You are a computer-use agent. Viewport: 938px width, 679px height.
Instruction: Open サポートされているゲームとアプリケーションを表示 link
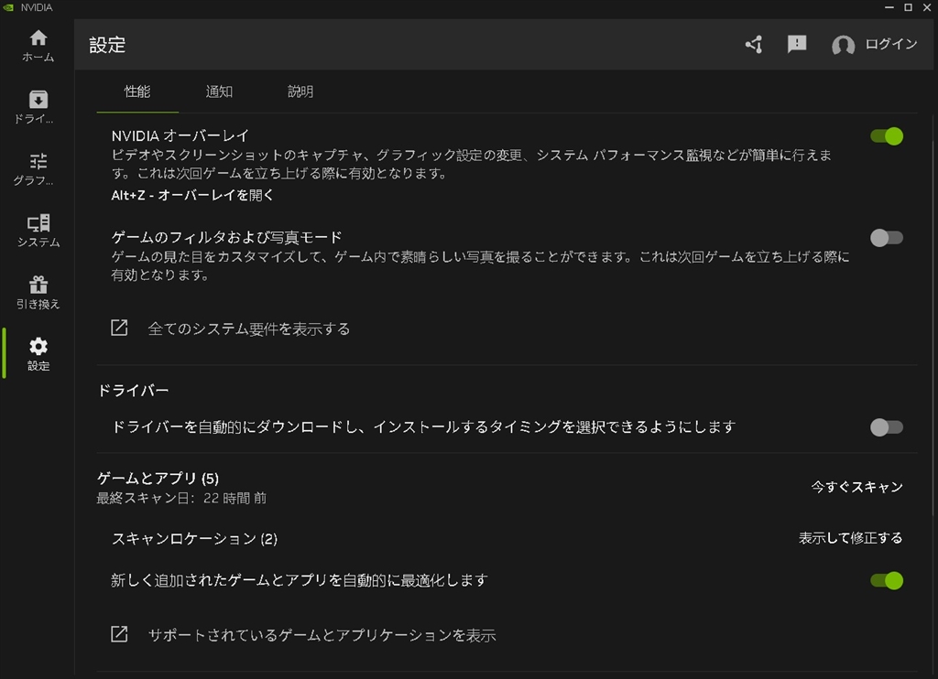(x=322, y=635)
